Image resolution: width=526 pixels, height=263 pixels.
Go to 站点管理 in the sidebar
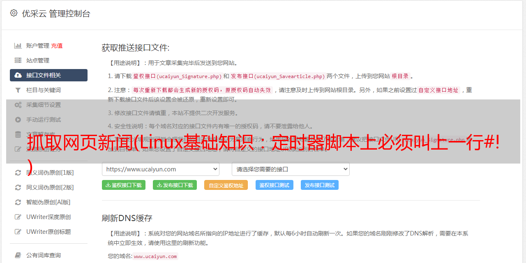pos(38,60)
